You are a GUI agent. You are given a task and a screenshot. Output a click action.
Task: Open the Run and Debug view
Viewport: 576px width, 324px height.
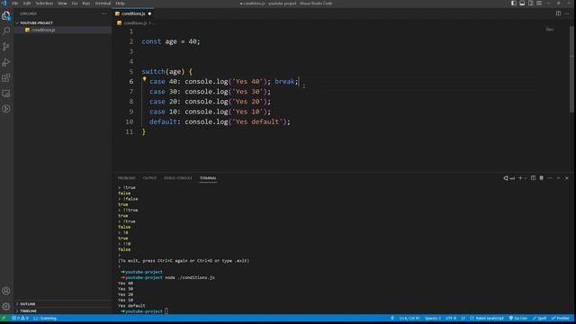[x=6, y=62]
